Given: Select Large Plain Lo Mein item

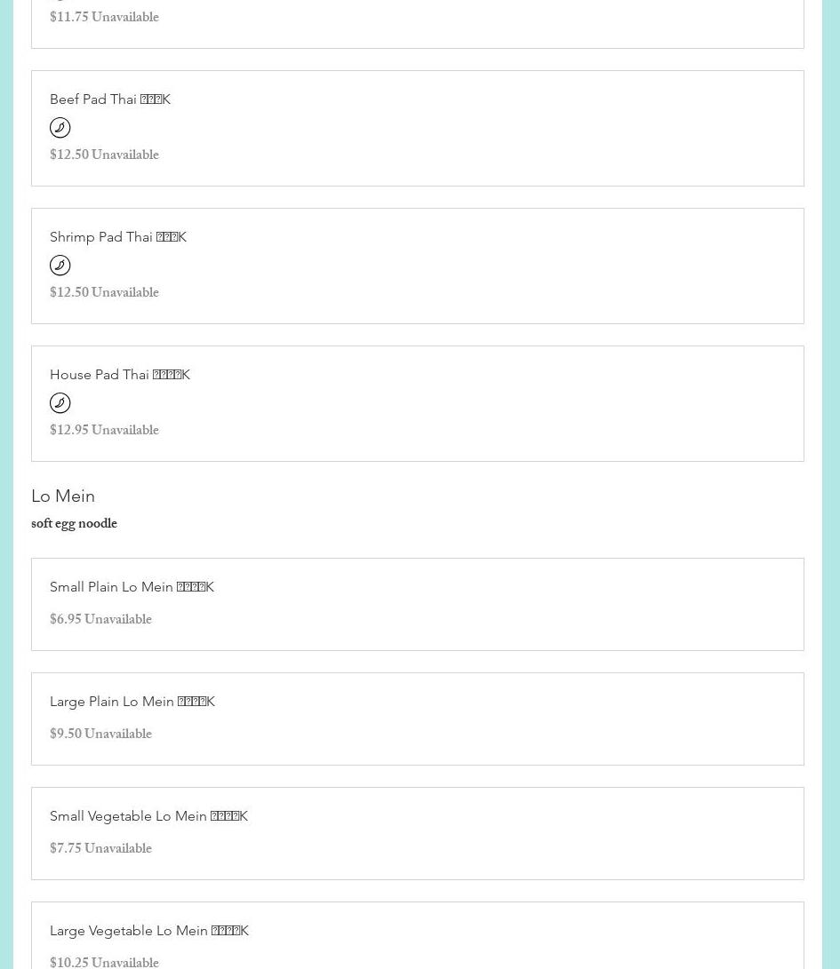Looking at the screenshot, I should pos(418,719).
